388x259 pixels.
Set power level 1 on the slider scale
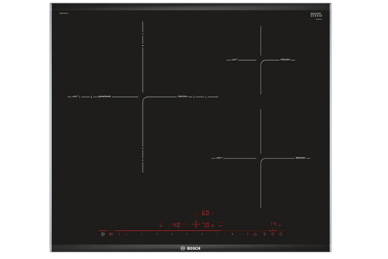coord(127,234)
